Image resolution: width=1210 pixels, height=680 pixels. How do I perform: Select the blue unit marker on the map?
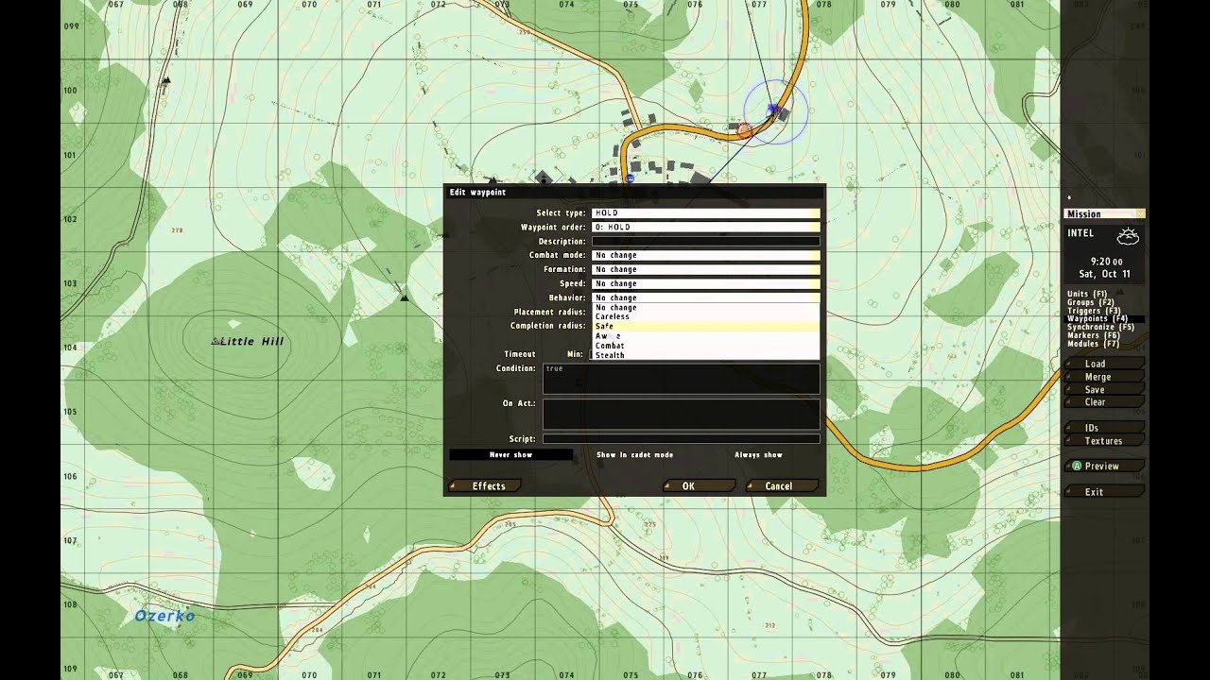(x=773, y=110)
